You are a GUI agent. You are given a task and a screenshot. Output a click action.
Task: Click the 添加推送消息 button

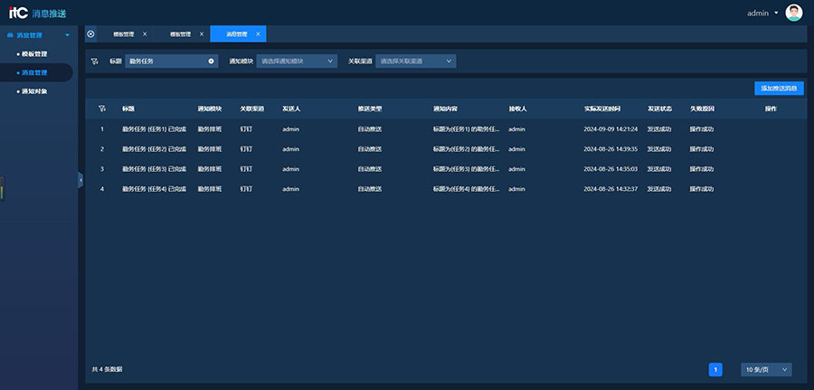[x=779, y=88]
